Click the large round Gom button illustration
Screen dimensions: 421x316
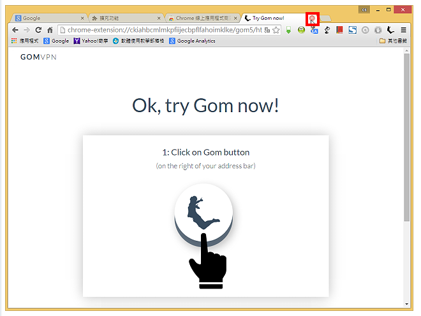[203, 215]
